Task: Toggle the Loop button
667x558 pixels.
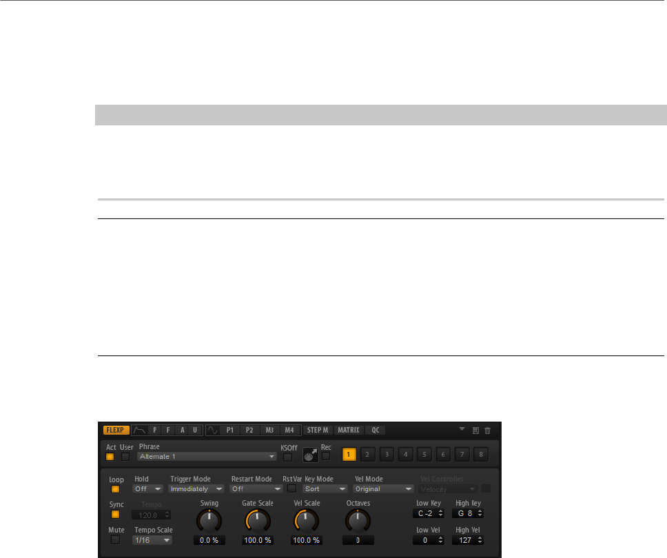Action: 115,489
